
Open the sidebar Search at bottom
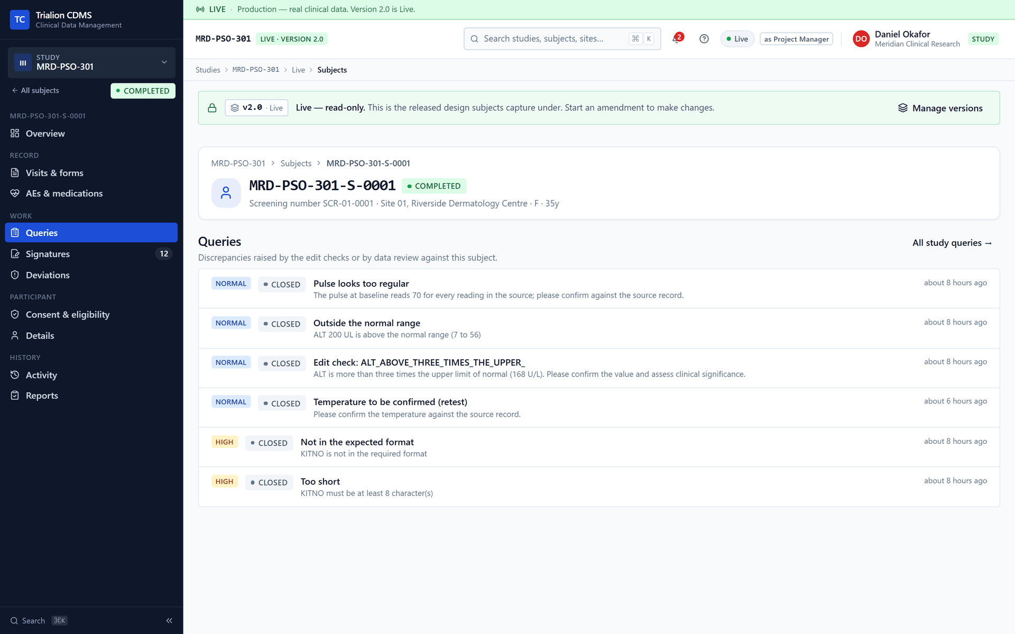pos(39,620)
